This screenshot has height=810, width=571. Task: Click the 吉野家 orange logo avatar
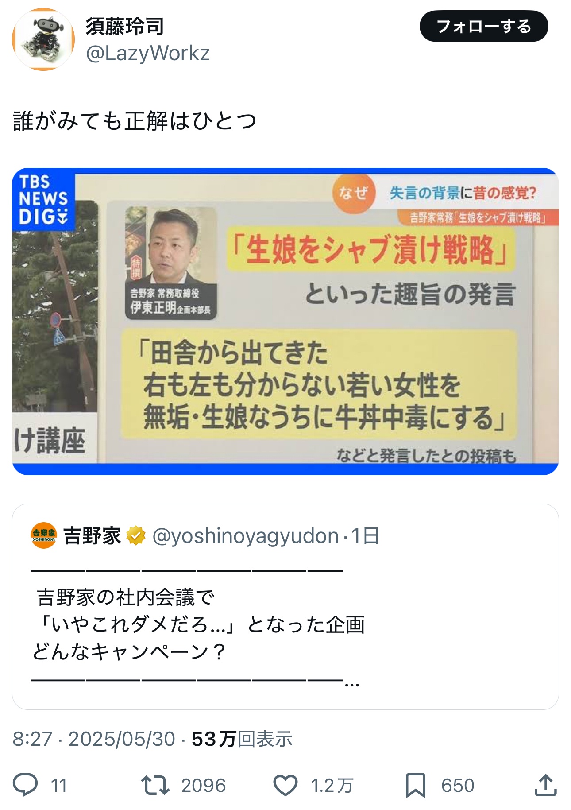(x=44, y=535)
